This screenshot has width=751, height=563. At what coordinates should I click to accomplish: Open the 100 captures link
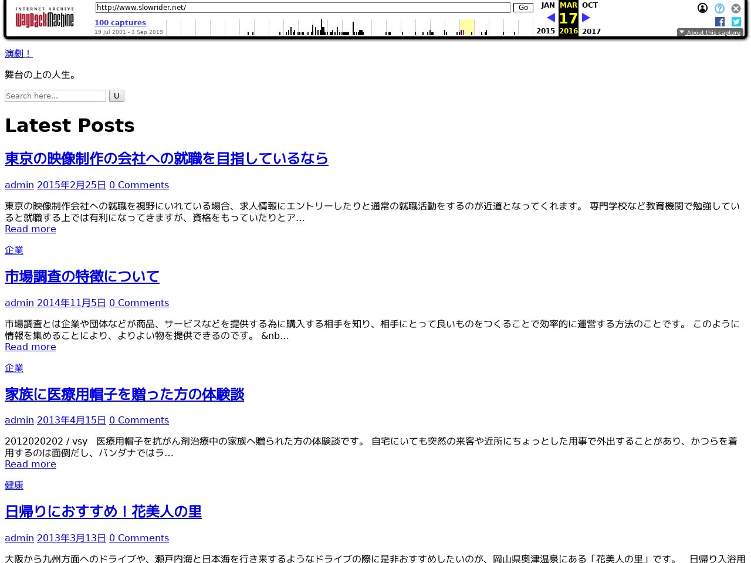[x=120, y=23]
